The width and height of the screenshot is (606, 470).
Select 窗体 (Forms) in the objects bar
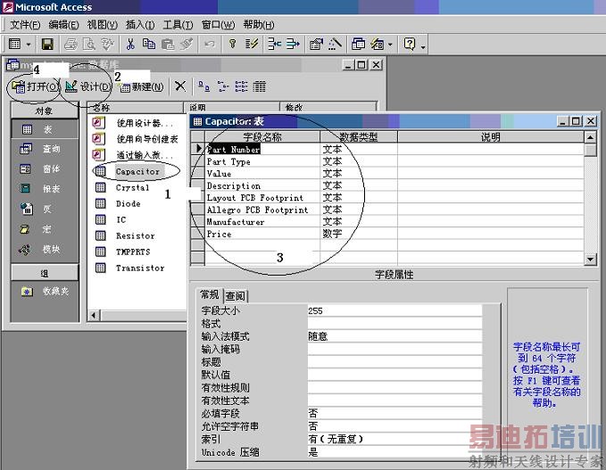coord(44,169)
